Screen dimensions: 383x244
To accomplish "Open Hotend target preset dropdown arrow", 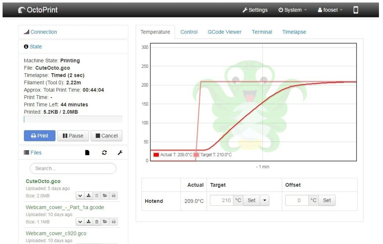I will (x=265, y=200).
